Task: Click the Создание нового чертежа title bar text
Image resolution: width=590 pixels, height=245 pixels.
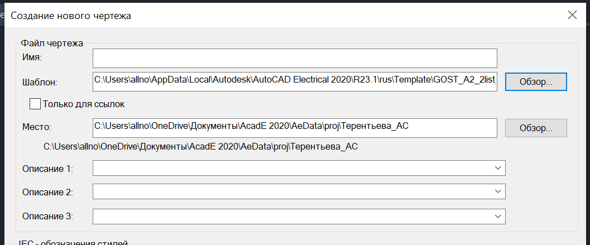Action: 71,16
